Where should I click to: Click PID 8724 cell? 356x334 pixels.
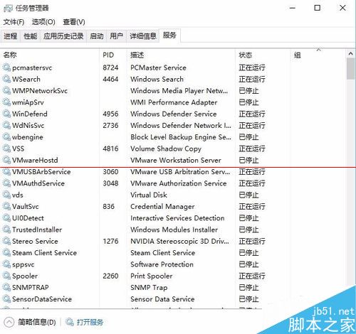(110, 68)
